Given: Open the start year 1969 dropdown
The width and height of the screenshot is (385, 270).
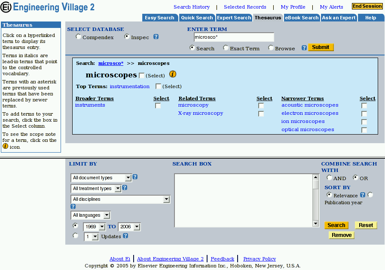Looking at the screenshot, I should [95, 227].
